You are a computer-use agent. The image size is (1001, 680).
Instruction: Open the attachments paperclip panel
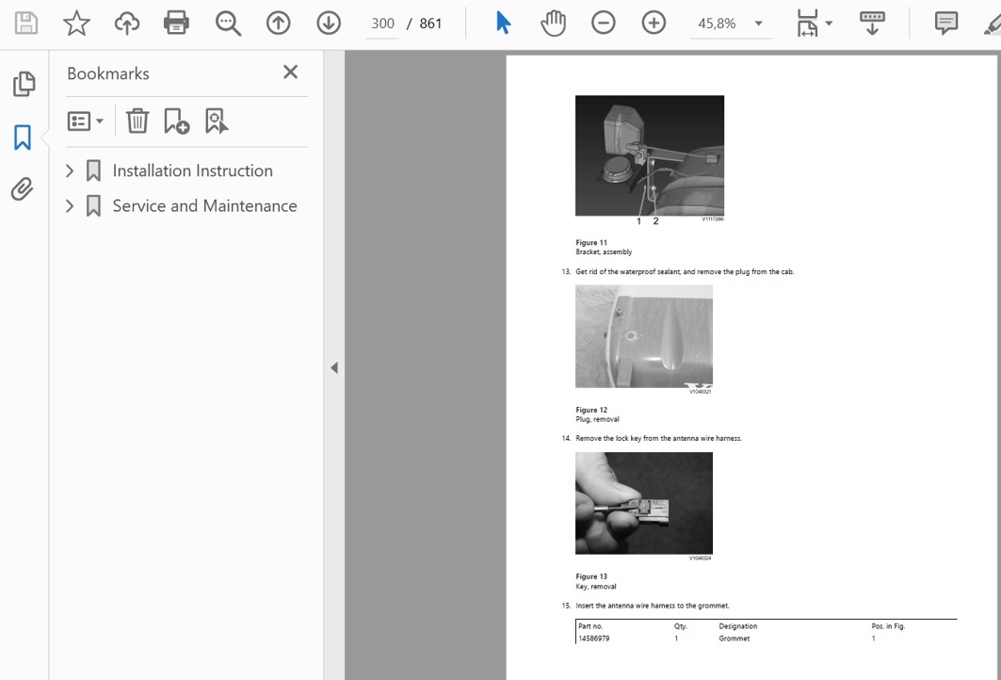(23, 190)
